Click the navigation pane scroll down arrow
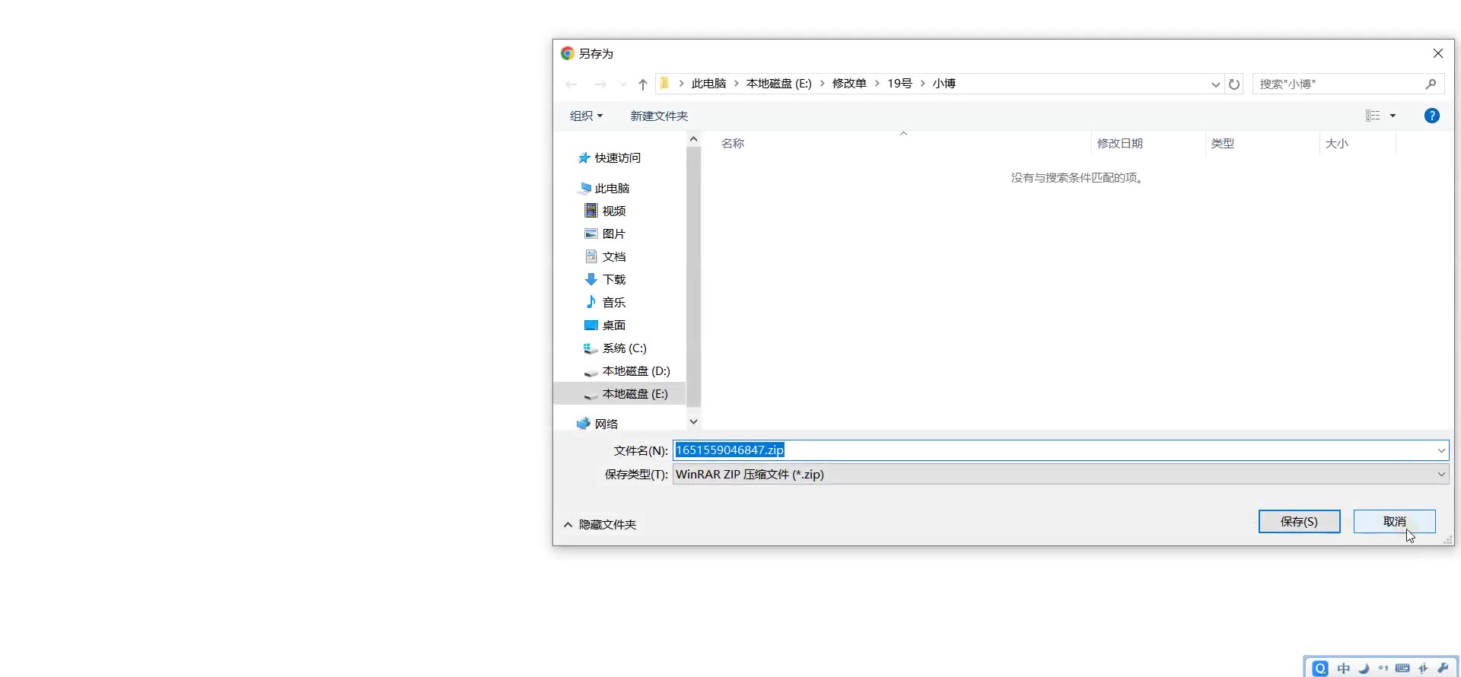 [693, 421]
